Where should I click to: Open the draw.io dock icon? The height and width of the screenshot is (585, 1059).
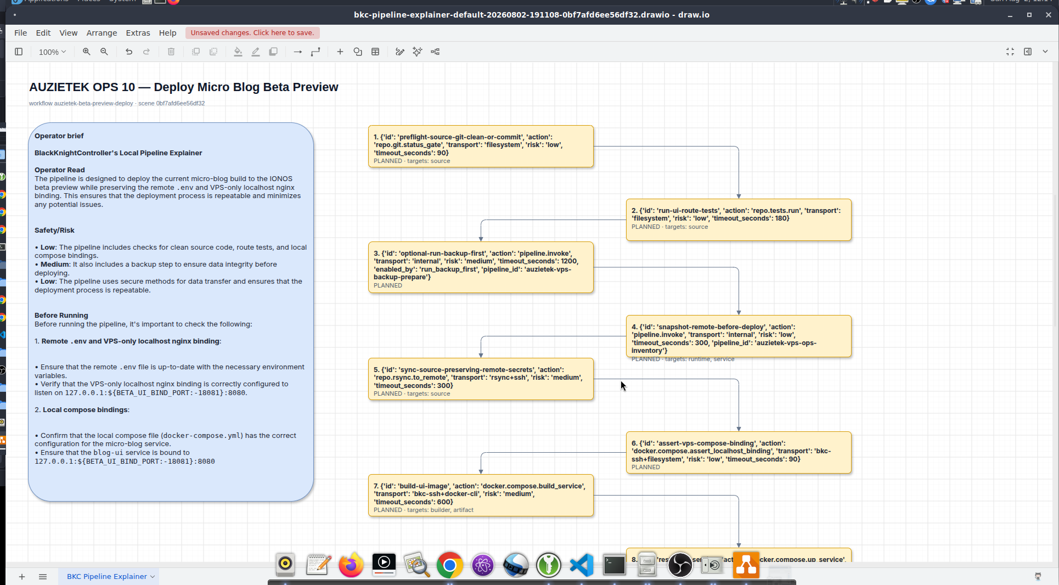tap(746, 565)
